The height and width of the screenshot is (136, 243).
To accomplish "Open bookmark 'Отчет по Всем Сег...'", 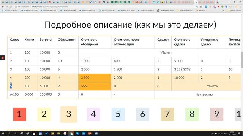I will (68, 11).
